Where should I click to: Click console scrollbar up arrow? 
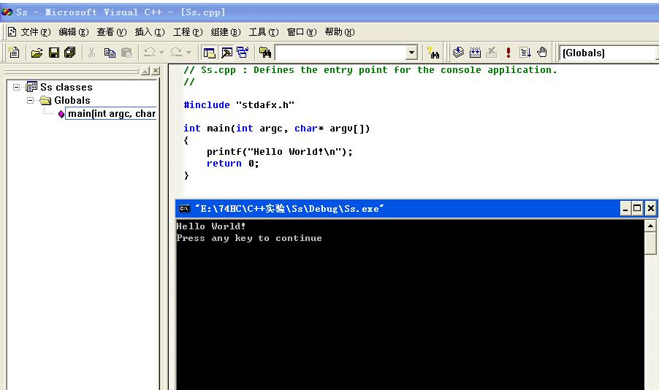click(x=650, y=226)
